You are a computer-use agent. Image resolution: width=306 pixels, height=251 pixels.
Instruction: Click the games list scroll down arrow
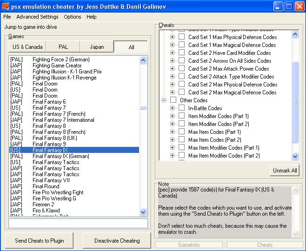pos(143,212)
